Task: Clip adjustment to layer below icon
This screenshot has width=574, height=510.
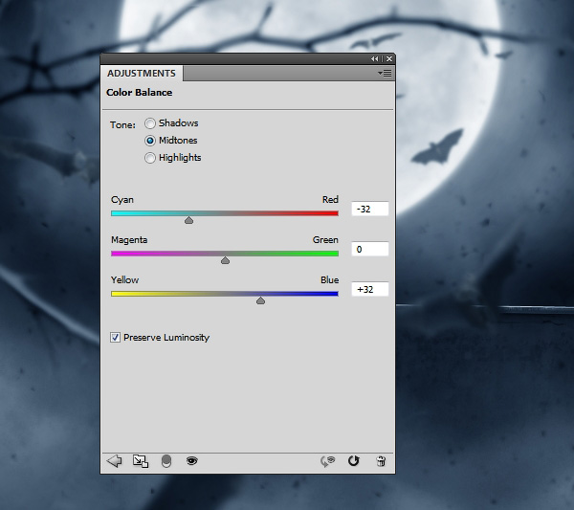Action: (166, 461)
